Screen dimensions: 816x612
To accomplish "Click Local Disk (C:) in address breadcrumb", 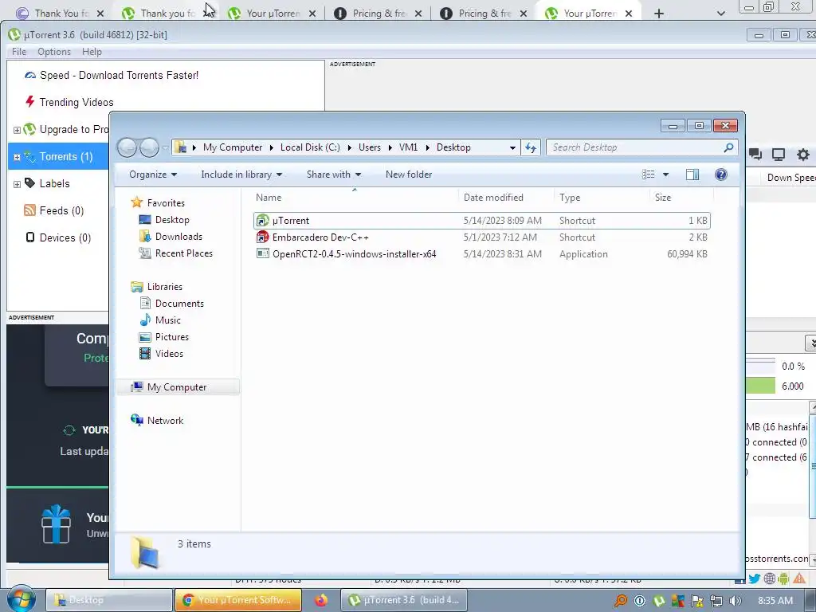I will (310, 147).
